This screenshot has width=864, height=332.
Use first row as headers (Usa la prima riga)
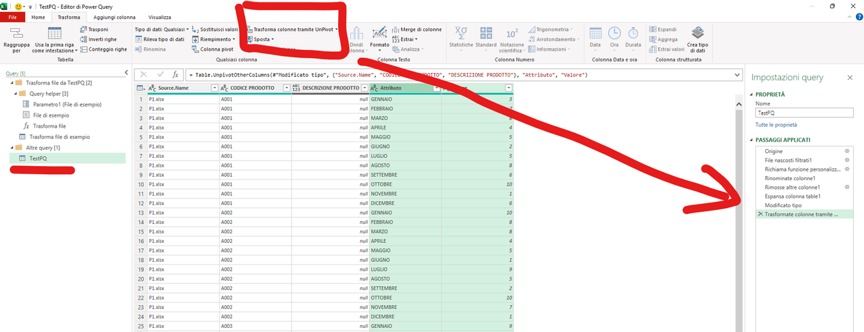click(54, 40)
